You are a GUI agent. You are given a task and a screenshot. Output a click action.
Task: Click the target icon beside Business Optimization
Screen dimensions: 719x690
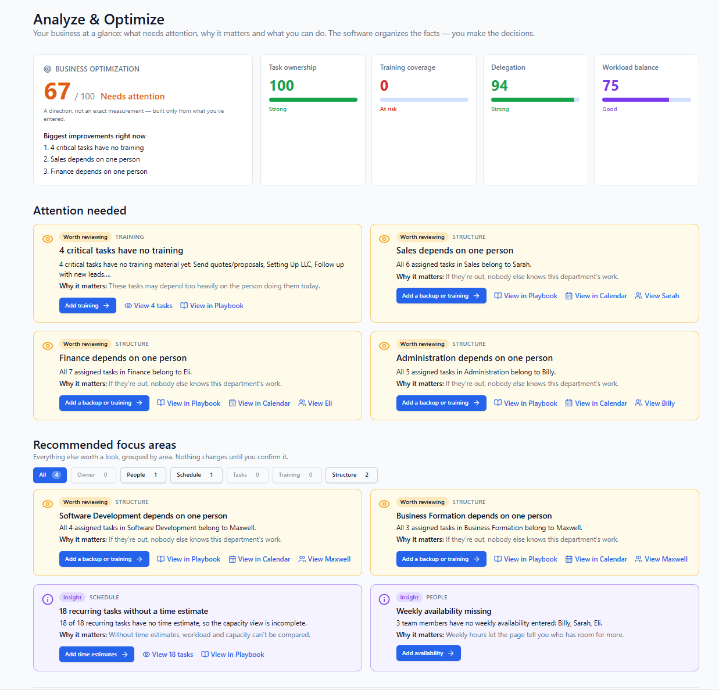[x=48, y=69]
